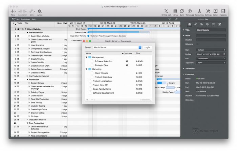237x151 pixels.
Task: Open the Resources view
Action: point(199,11)
